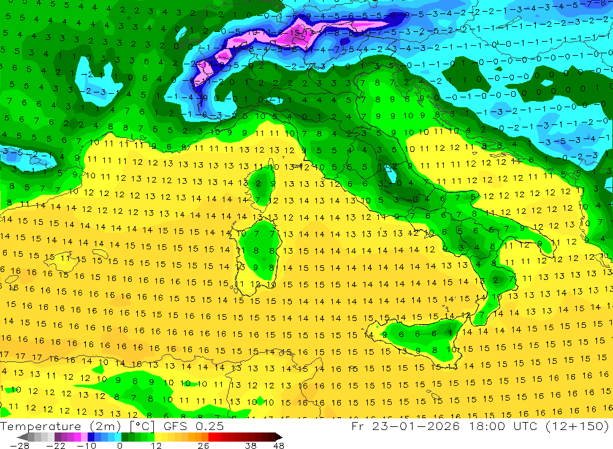Click the dark blue swatch above -10

tap(91, 437)
